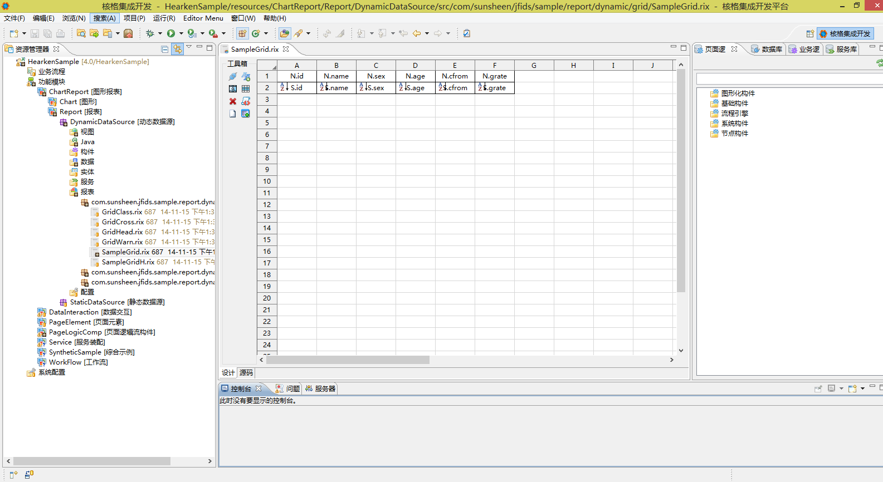Toggle Link with Editor in resource manager
This screenshot has width=883, height=482.
point(177,49)
